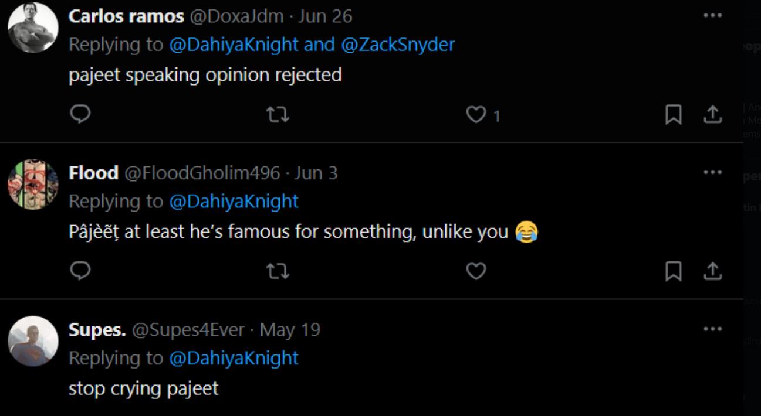Share Flood's tweet
Viewport: 761px width, 416px height.
[x=712, y=271]
